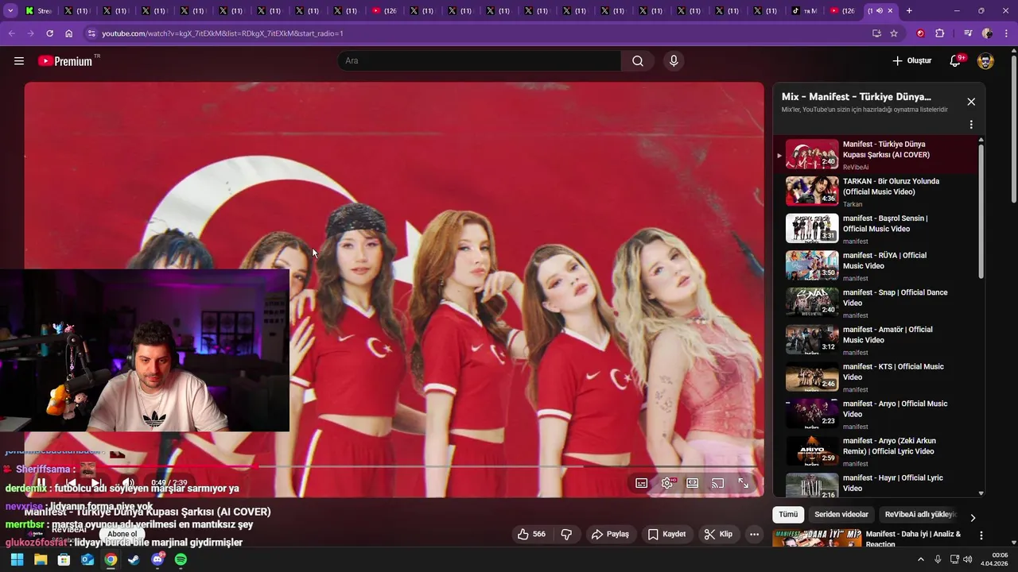
Task: Dislike the video with thumbs down
Action: click(566, 535)
